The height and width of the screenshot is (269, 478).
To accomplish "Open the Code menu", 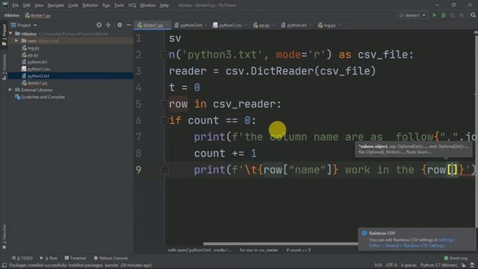I will click(73, 5).
